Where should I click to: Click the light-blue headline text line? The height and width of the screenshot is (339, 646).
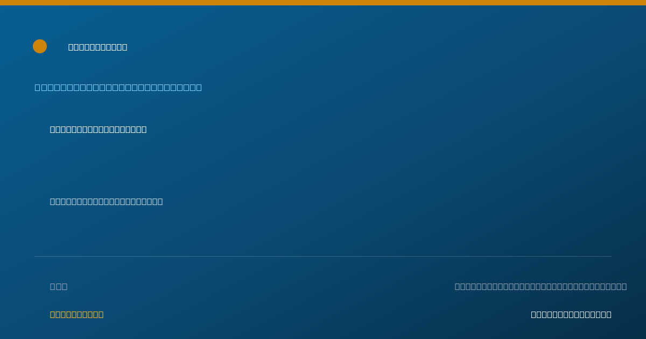[118, 87]
